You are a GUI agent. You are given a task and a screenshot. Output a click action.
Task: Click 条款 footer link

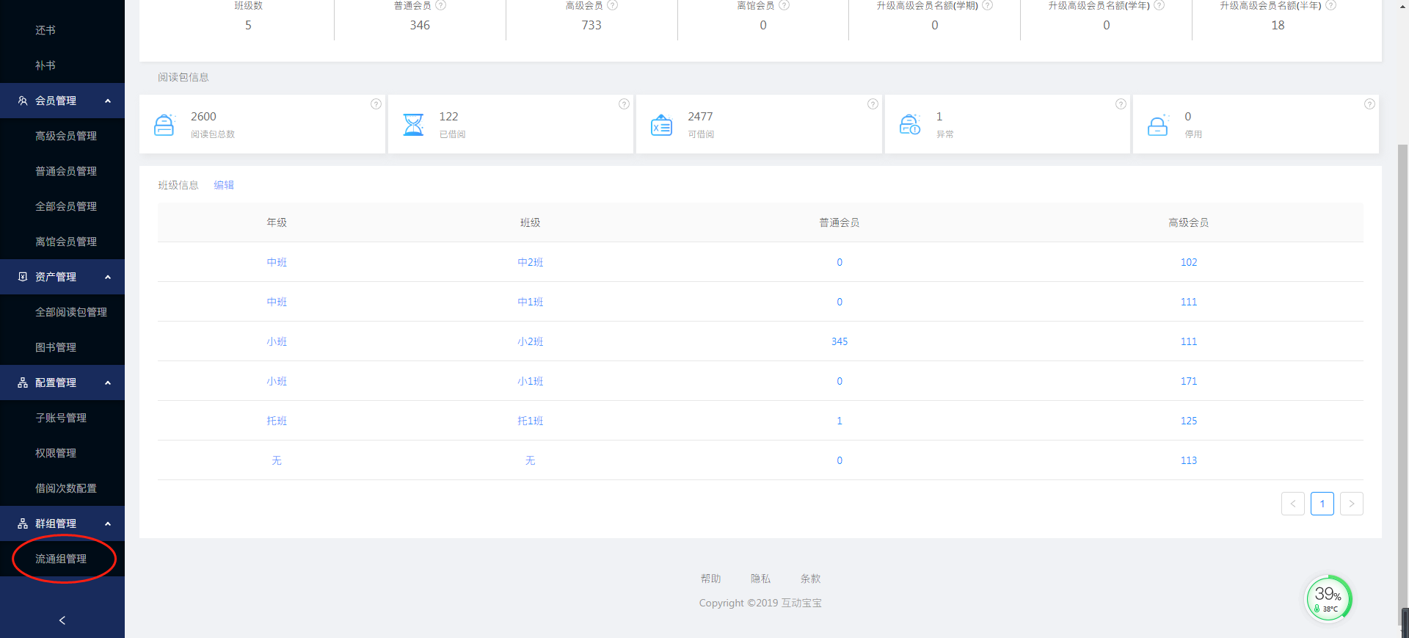[x=810, y=579]
